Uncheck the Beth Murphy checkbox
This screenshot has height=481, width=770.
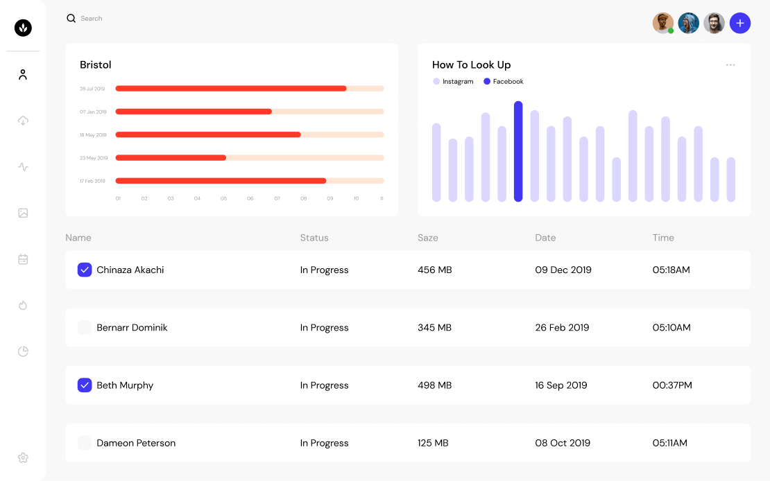(85, 385)
